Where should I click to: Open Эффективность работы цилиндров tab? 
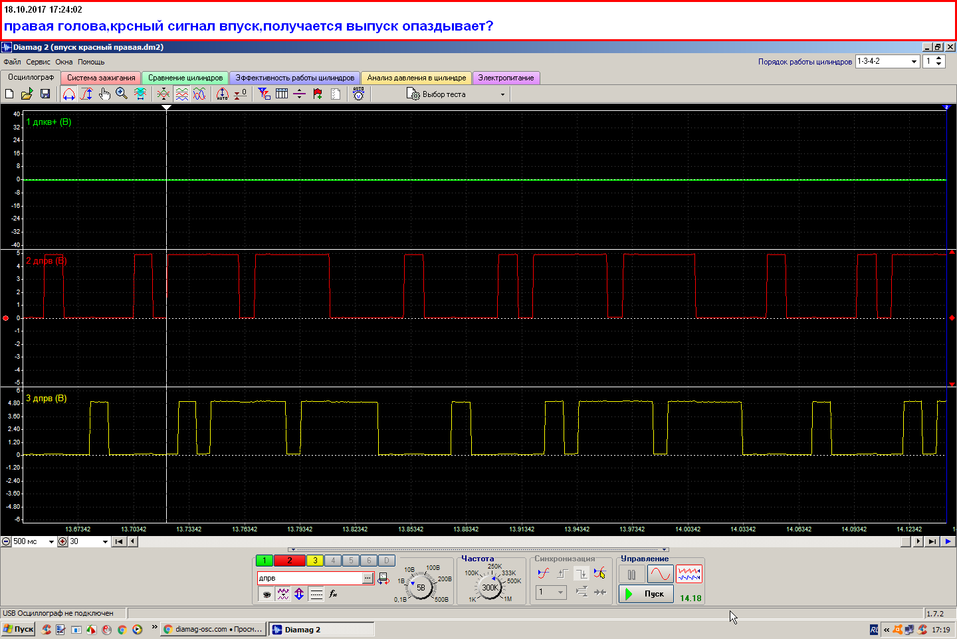coord(295,78)
